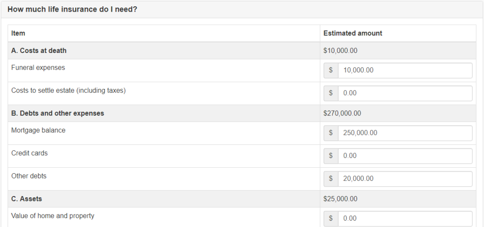Select the Mortgage balance input box
The width and height of the screenshot is (484, 227).
405,133
